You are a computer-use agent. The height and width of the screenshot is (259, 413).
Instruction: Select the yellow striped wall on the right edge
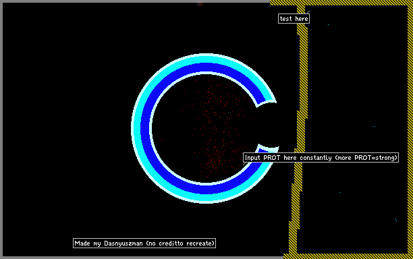click(410, 129)
